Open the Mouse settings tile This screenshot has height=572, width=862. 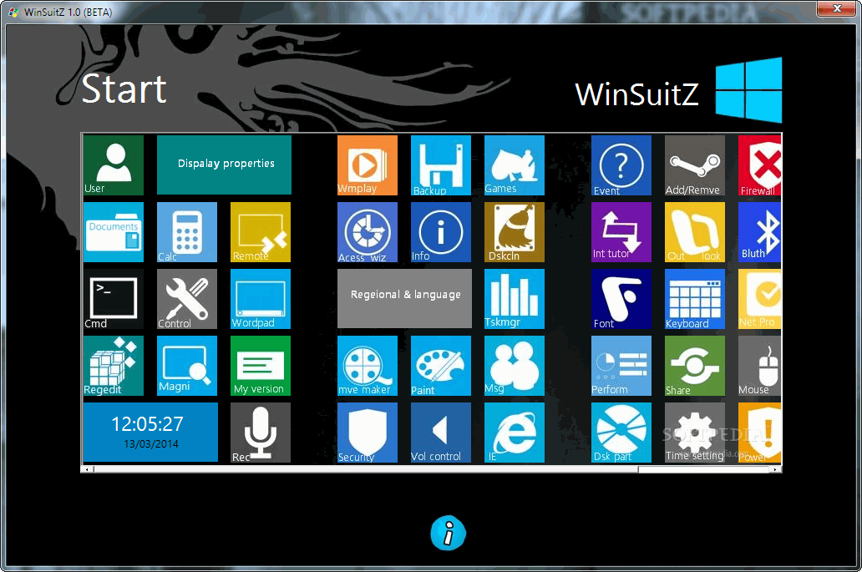coord(760,366)
